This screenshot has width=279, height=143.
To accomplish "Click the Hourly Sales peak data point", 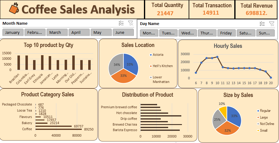I will point(217,57).
